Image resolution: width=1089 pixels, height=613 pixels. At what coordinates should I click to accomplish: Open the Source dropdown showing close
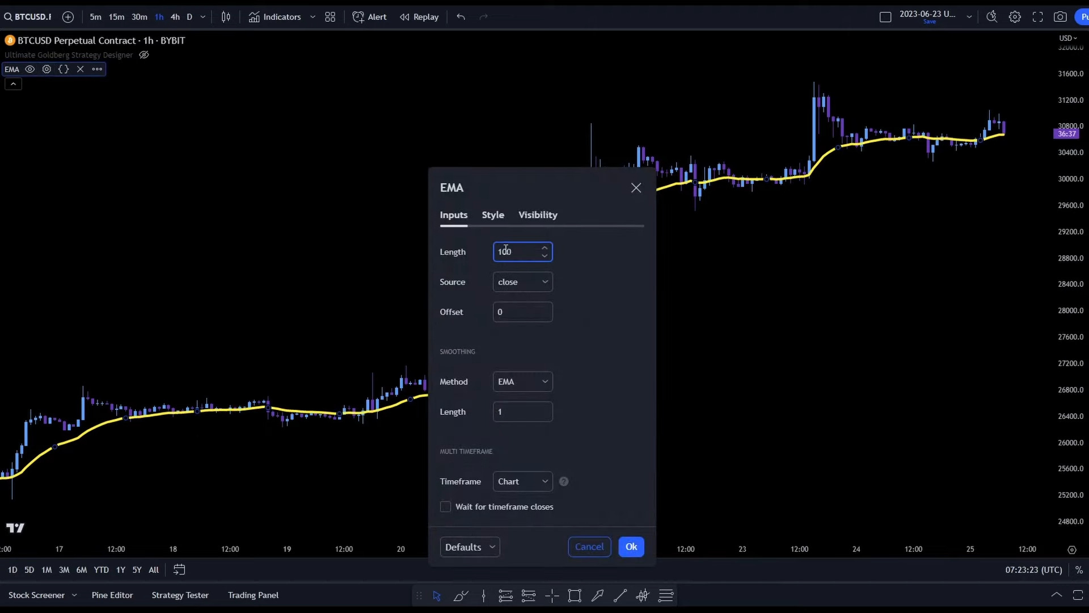pos(522,282)
